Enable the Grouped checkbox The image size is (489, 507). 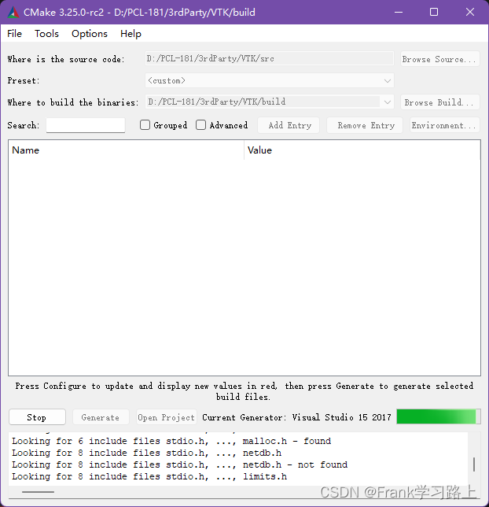coord(145,125)
